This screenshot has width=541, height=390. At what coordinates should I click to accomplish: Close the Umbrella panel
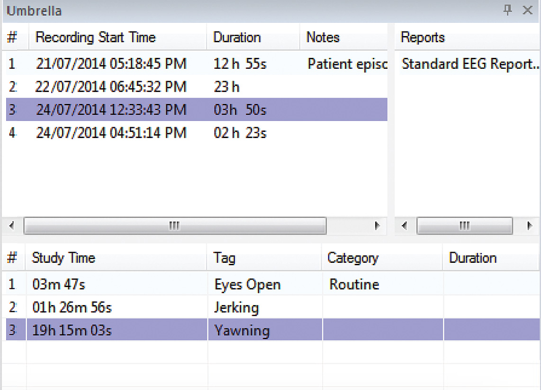pyautogui.click(x=527, y=10)
